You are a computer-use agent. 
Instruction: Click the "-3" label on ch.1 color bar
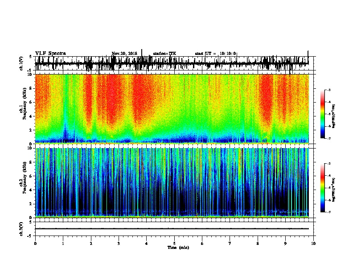click(x=328, y=90)
